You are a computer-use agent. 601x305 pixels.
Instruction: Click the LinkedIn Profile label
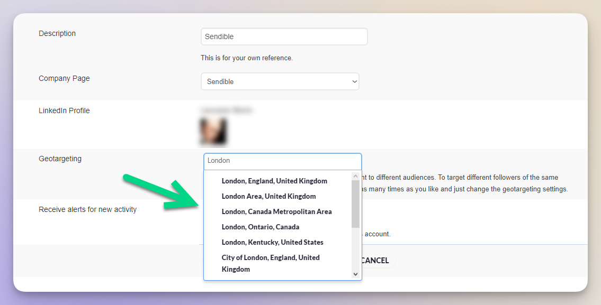tap(65, 110)
